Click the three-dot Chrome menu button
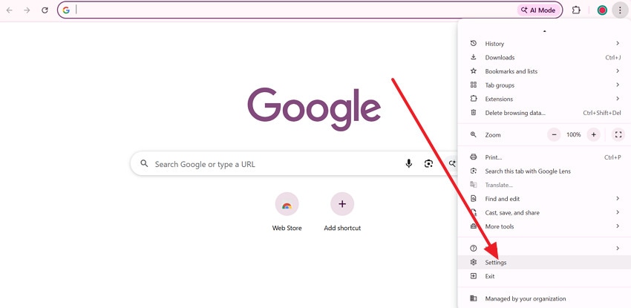This screenshot has width=631, height=308. tap(620, 10)
